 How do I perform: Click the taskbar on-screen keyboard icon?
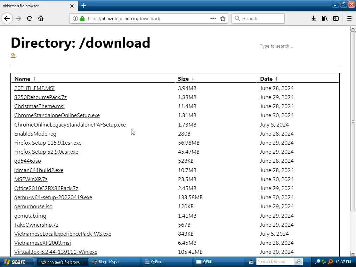click(x=251, y=262)
